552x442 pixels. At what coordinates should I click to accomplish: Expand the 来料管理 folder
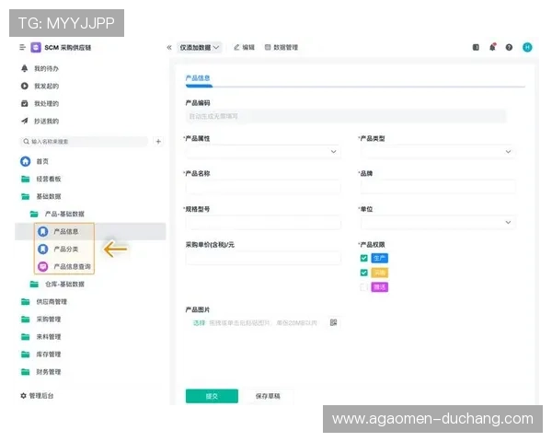click(41, 337)
